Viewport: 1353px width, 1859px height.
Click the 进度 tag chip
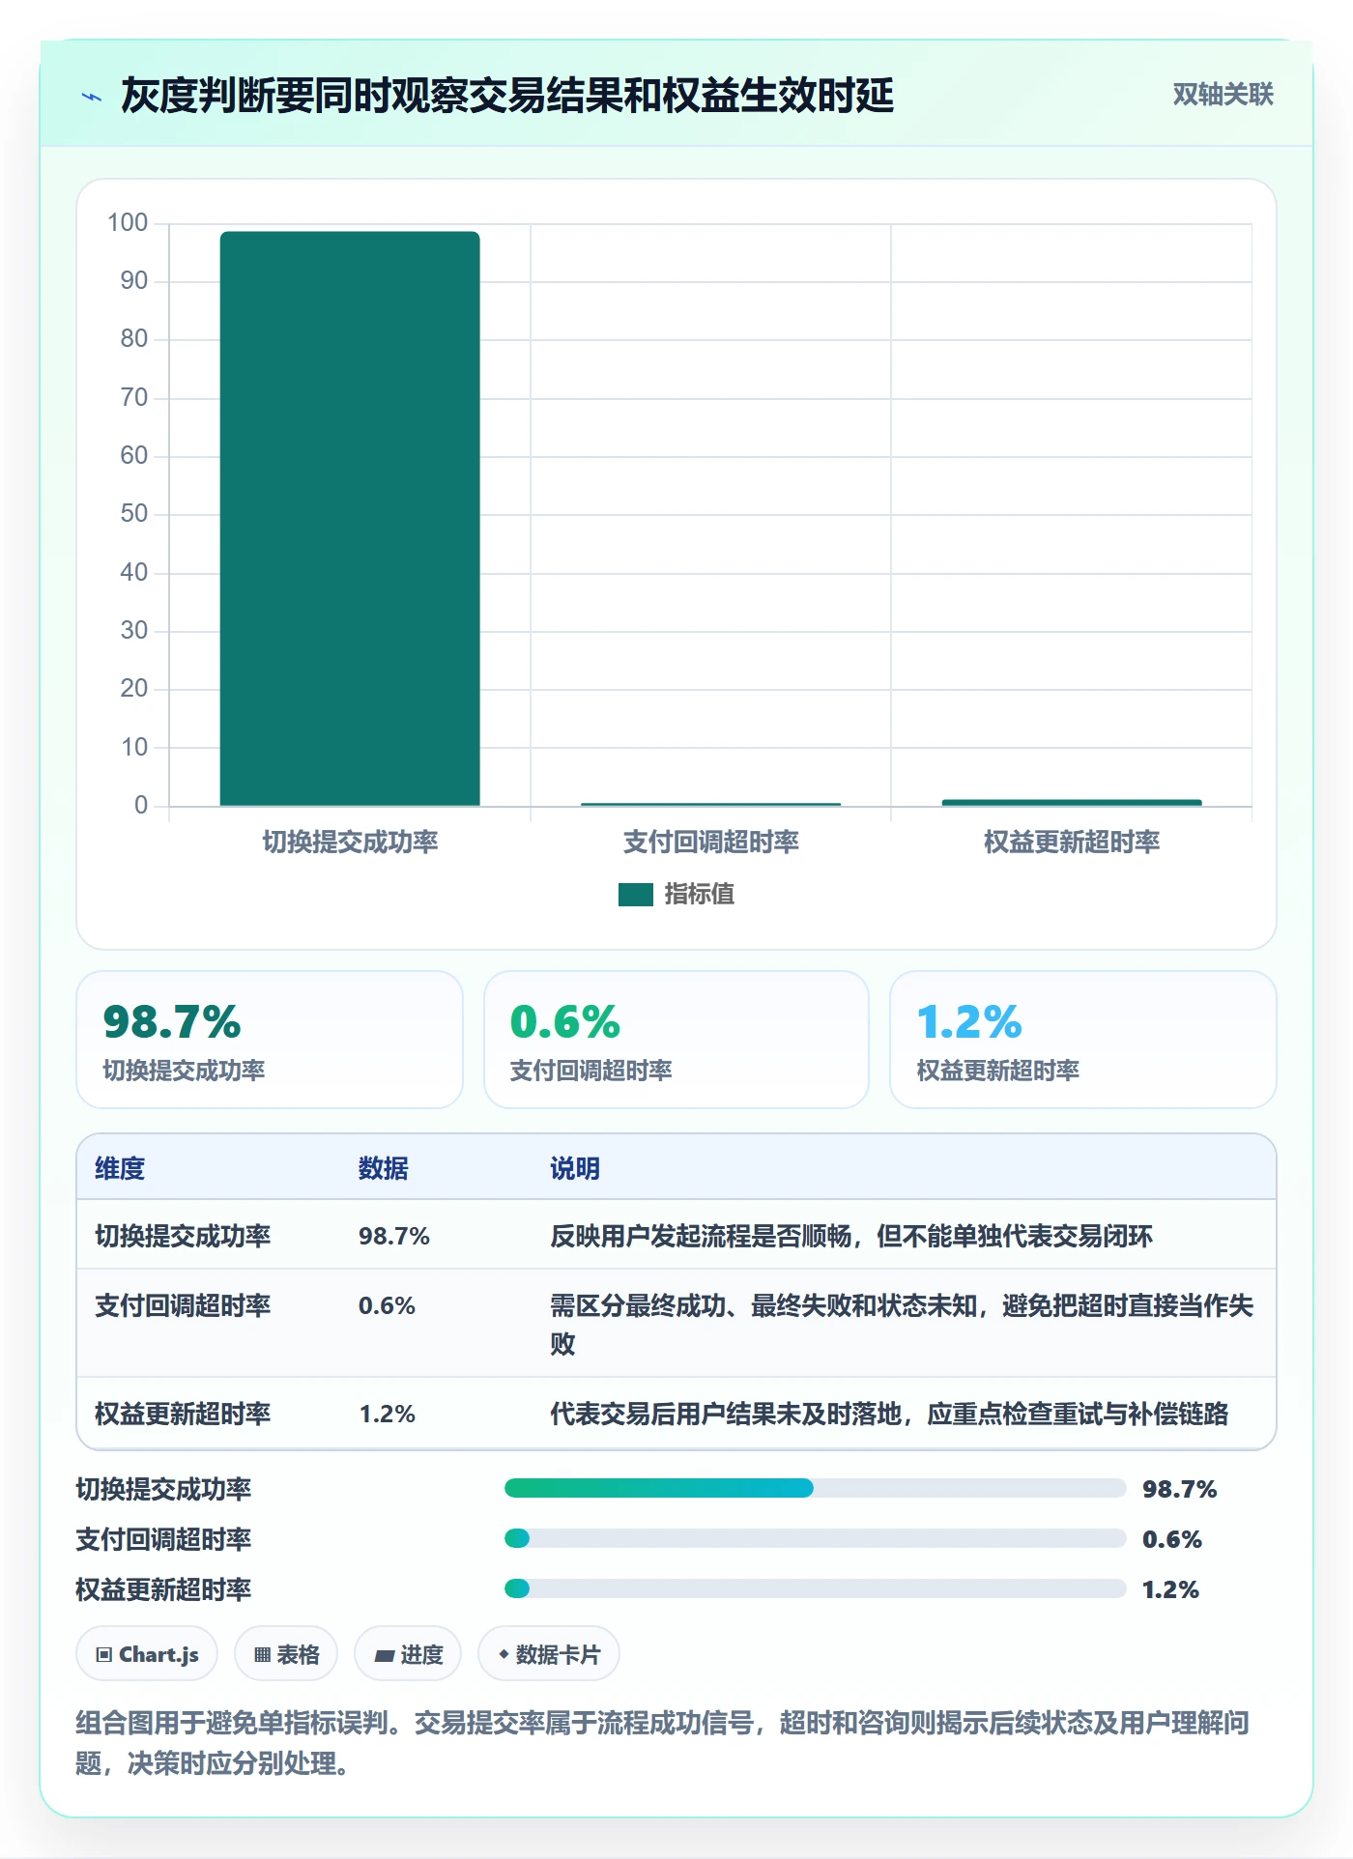point(408,1654)
